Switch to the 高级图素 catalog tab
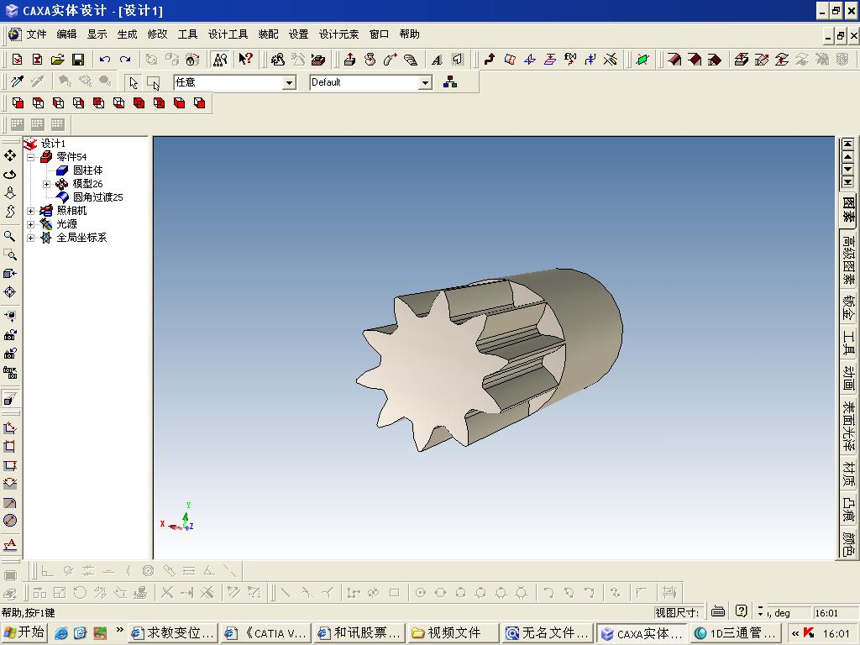 tap(848, 260)
